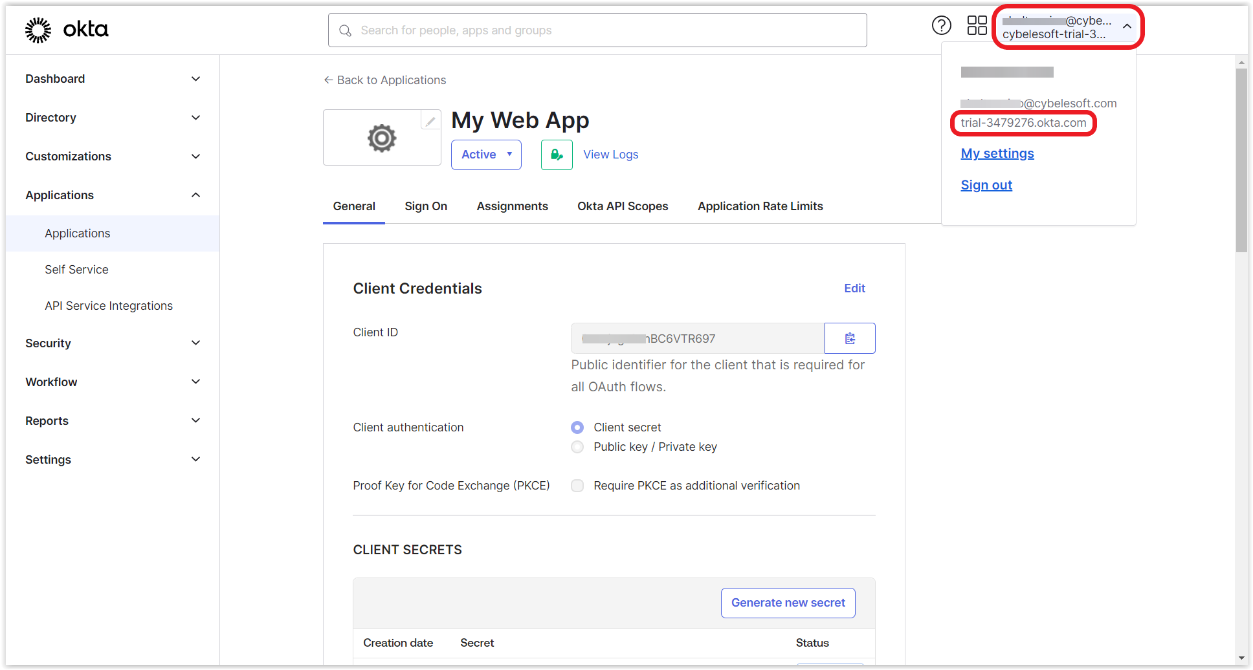Open the apps grid icon

977,26
